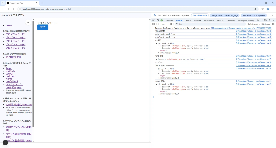The image size is (276, 148).
Task: Close the Create Next App tab
Action: [37, 3]
